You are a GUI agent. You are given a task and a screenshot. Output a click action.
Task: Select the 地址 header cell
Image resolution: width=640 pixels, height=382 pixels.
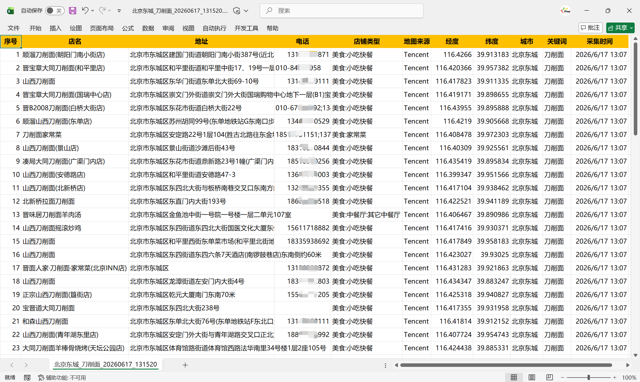[201, 41]
